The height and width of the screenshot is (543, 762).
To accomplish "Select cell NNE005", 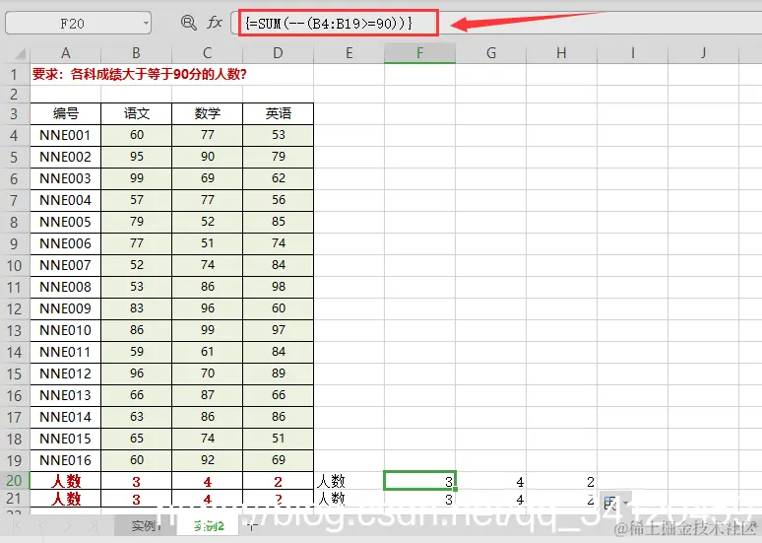I will (x=66, y=222).
